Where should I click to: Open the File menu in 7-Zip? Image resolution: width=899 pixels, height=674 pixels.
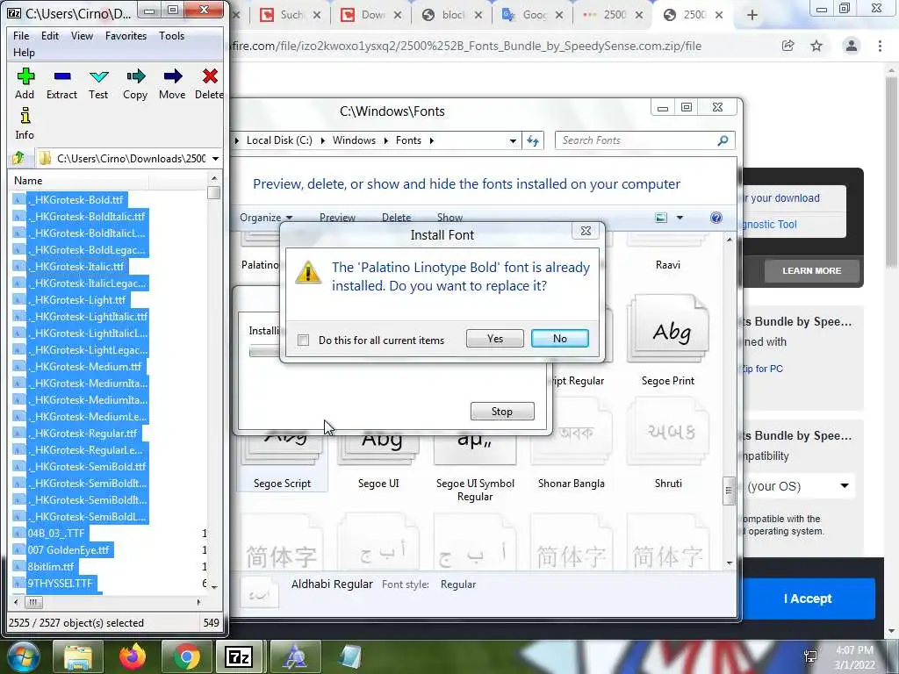click(x=21, y=35)
